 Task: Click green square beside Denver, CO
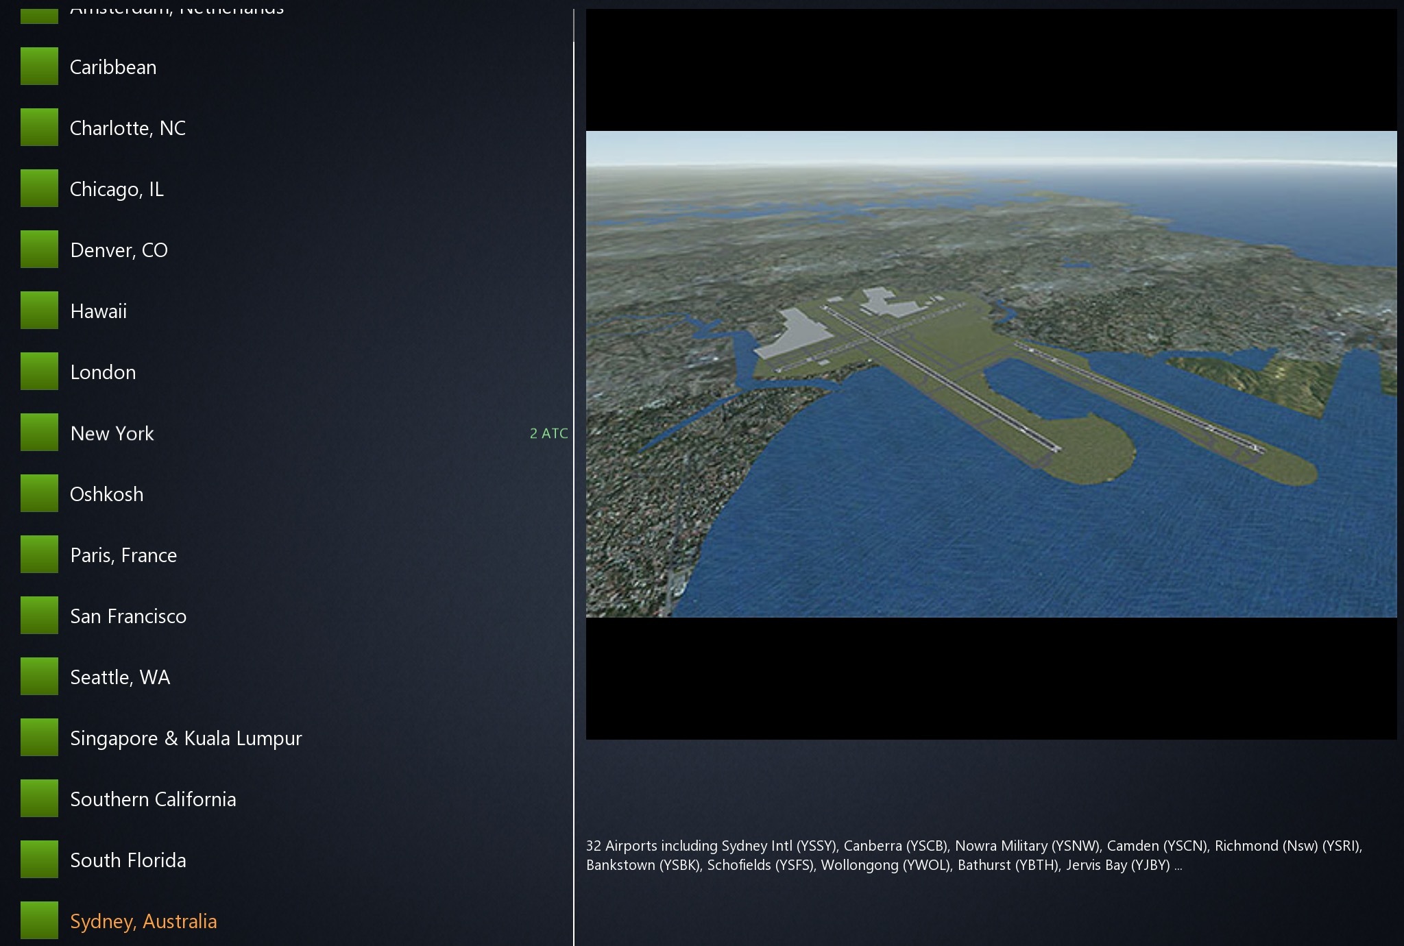[39, 250]
